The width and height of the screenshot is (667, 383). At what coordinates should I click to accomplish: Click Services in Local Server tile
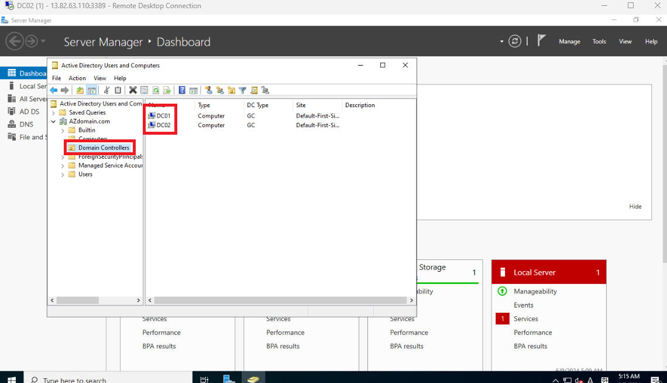[x=526, y=319]
